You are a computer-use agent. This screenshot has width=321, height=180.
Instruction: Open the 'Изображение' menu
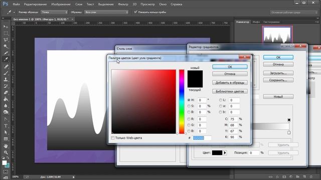pos(61,4)
